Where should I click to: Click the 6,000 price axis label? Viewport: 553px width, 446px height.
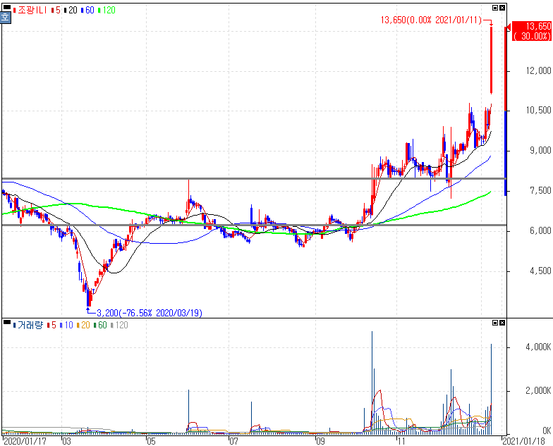[x=540, y=231]
